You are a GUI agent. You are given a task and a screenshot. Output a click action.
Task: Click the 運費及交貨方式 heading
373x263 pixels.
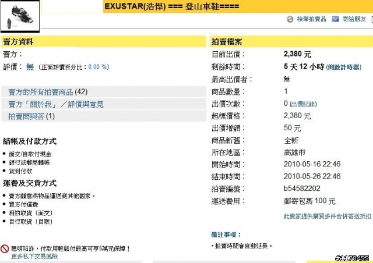[30, 183]
